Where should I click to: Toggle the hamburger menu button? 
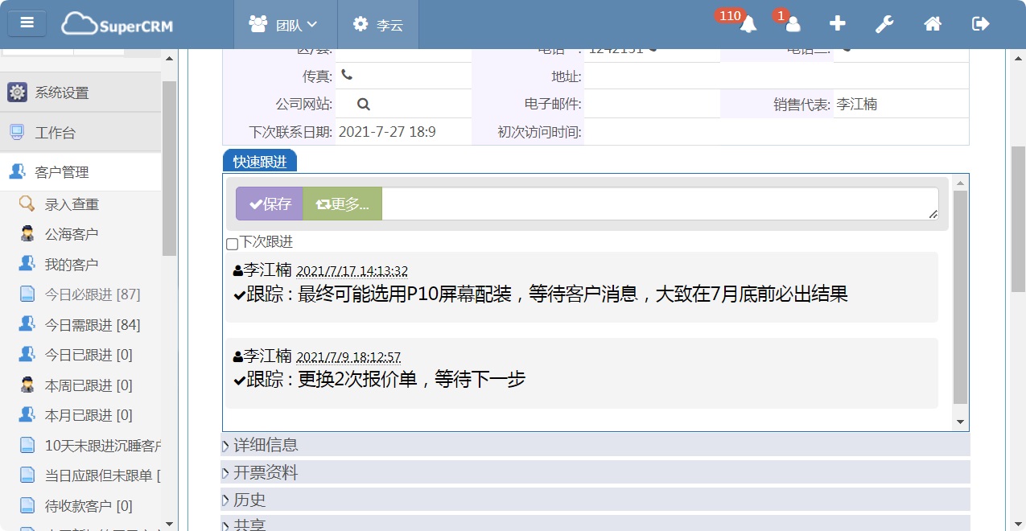point(27,23)
